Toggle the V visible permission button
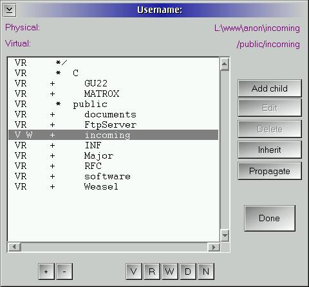The width and height of the screenshot is (309, 287). coord(134,272)
